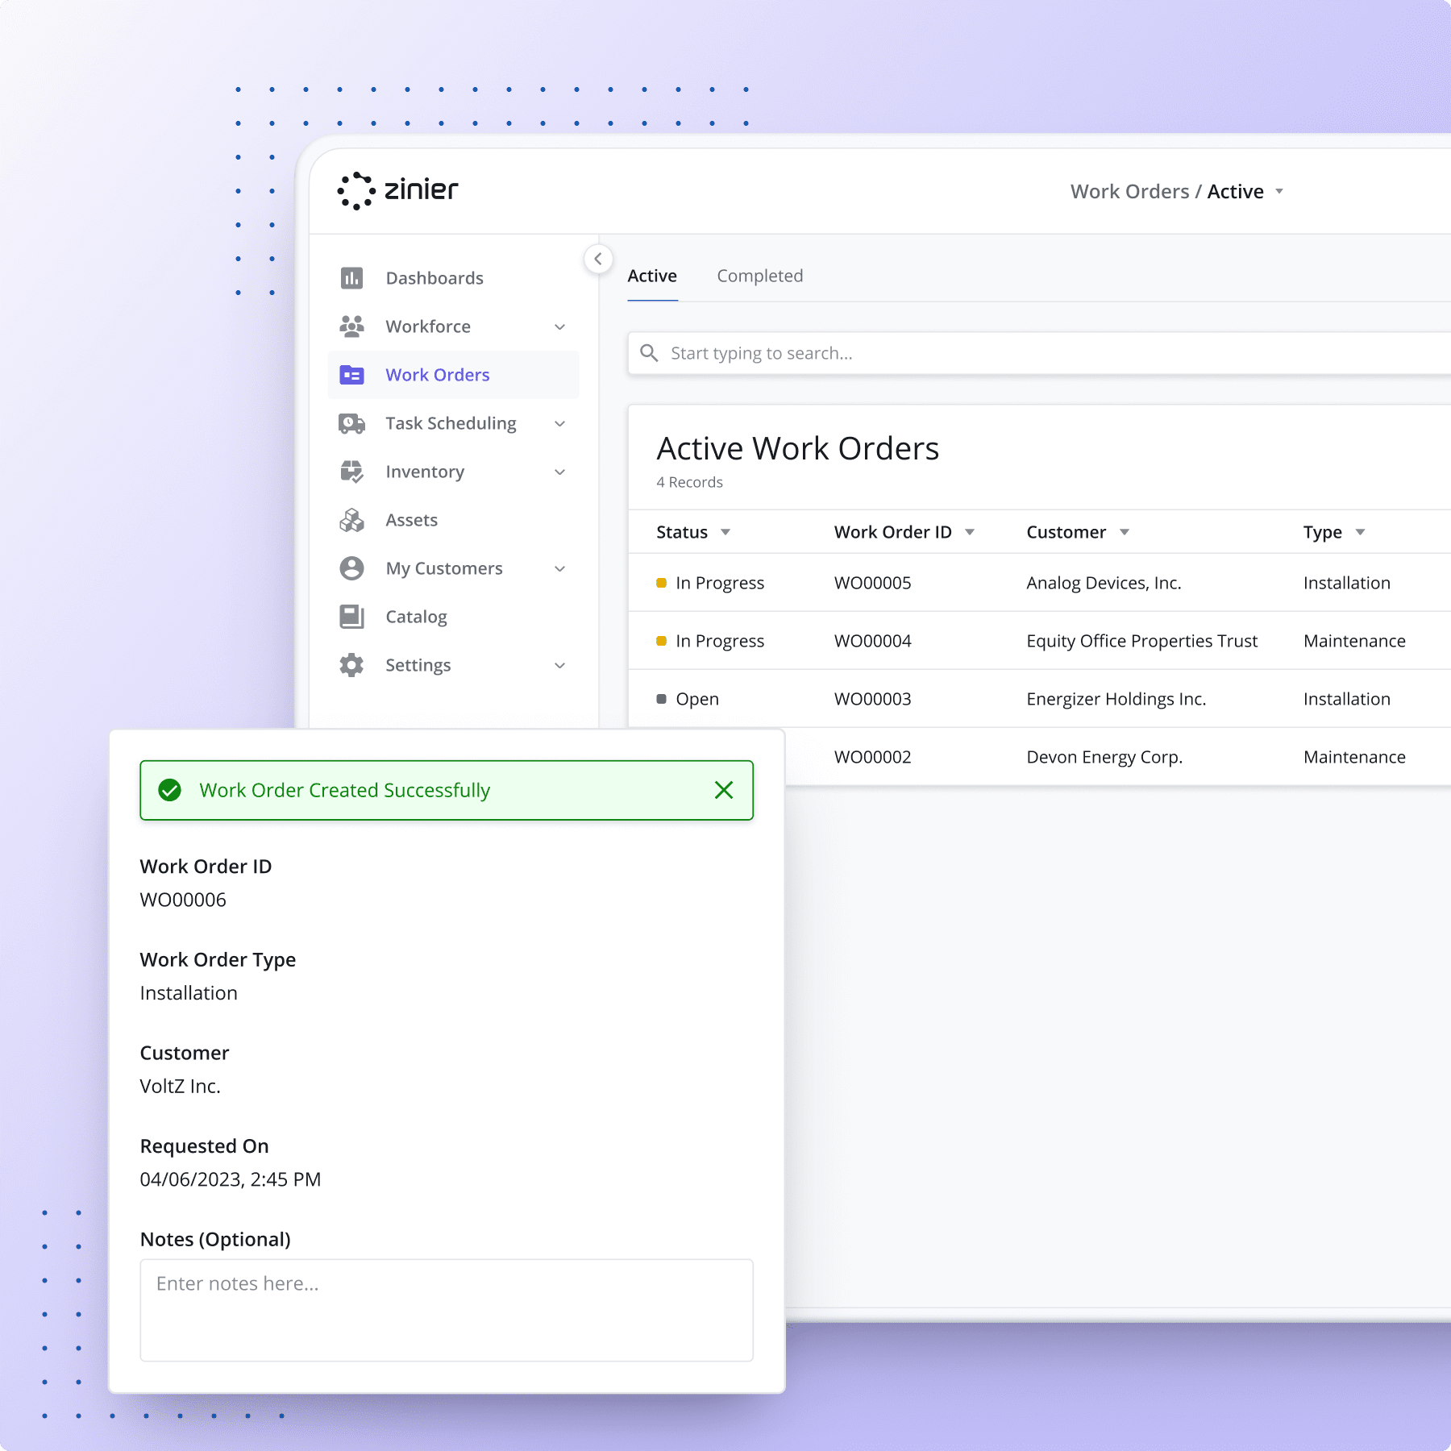Open Catalog in the sidebar
This screenshot has height=1451, width=1451.
tap(416, 617)
